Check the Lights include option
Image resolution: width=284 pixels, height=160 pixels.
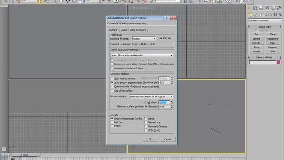pyautogui.click(x=146, y=118)
